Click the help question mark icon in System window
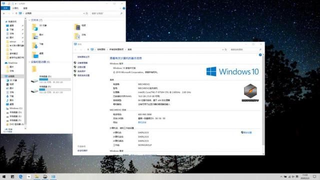The image size is (320, 180). click(x=260, y=55)
